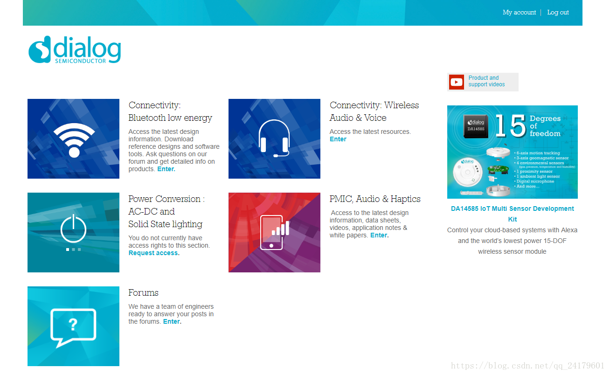The height and width of the screenshot is (375, 610).
Task: Open the Wireless Audio headset tile
Action: (274, 139)
